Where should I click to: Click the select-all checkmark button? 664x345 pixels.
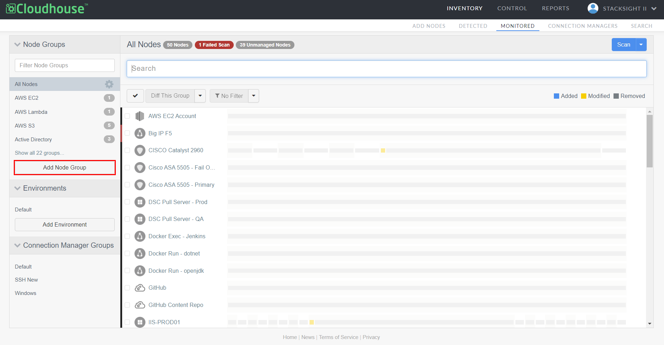click(135, 96)
